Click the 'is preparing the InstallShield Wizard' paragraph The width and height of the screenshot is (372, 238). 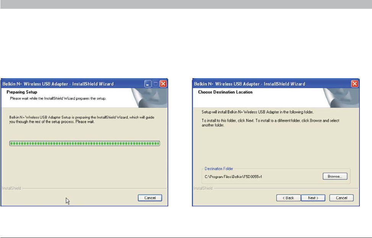(81, 119)
